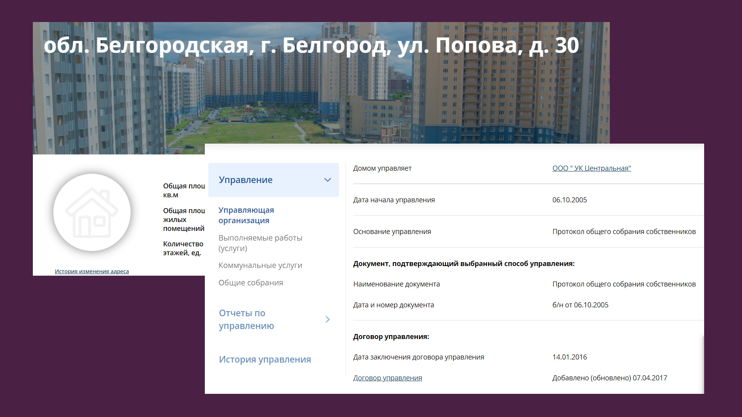This screenshot has height=417, width=742.
Task: Click История изменения адреса link
Action: pyautogui.click(x=92, y=271)
